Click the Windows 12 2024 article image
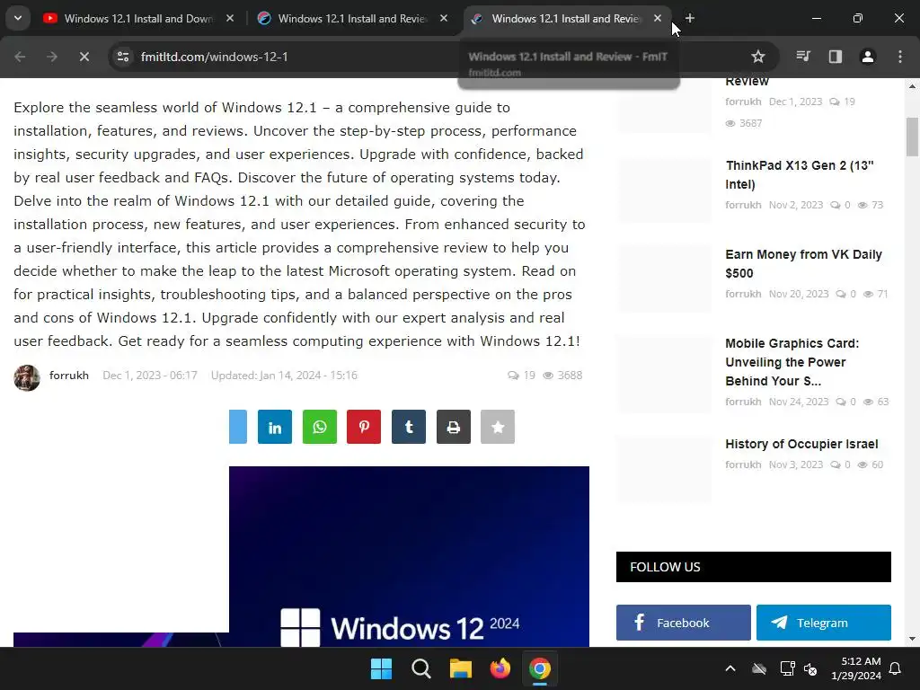Image resolution: width=920 pixels, height=690 pixels. [x=409, y=556]
